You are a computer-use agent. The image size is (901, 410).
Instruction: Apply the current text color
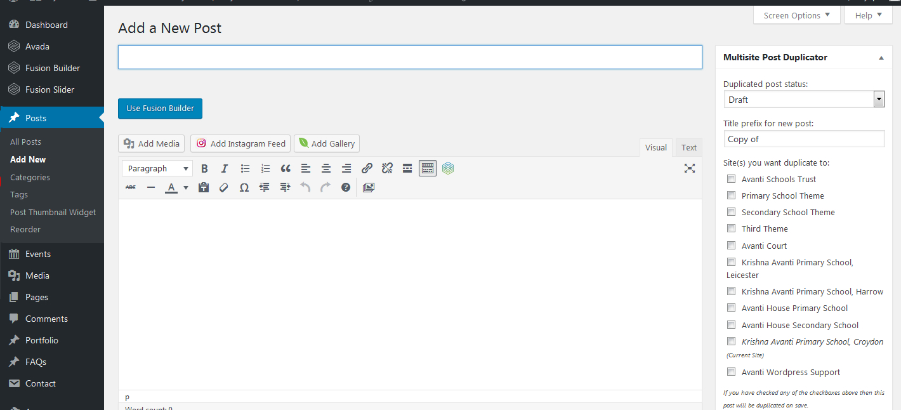(x=171, y=187)
